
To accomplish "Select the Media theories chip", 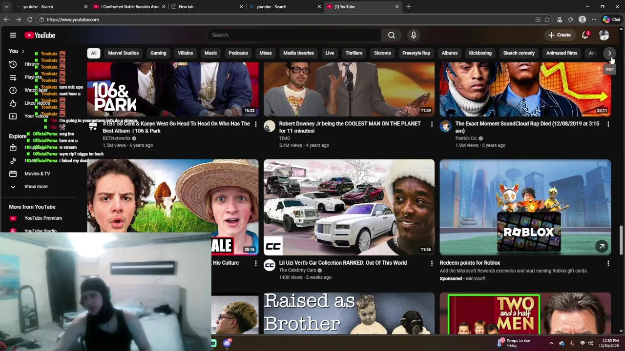I will [299, 53].
